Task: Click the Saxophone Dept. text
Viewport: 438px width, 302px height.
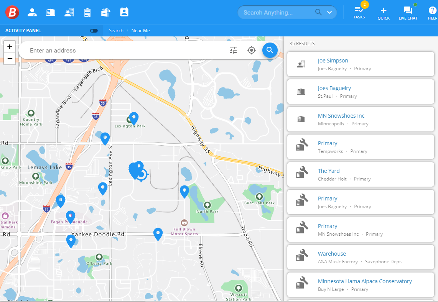Action: point(383,261)
